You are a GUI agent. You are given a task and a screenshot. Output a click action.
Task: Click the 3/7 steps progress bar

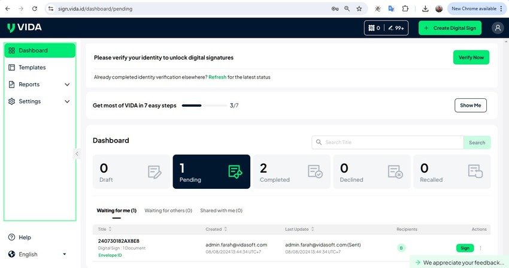coord(203,106)
